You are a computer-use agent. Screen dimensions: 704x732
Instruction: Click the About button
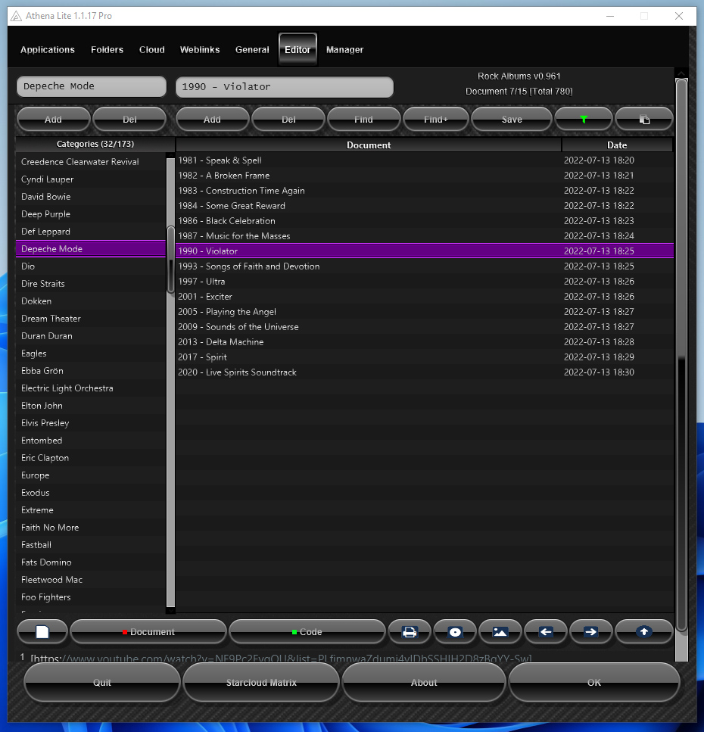coord(424,682)
